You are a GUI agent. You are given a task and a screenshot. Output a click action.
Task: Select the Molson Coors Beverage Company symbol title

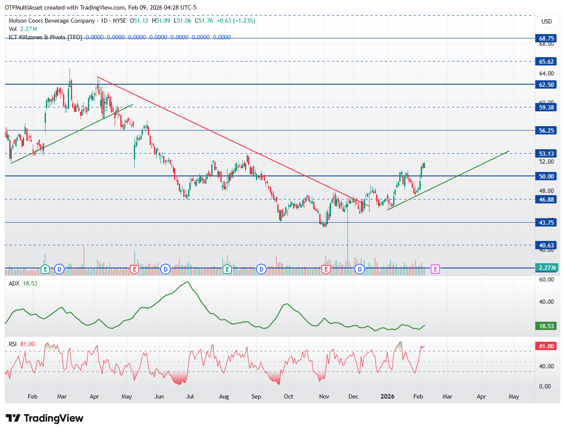[52, 21]
